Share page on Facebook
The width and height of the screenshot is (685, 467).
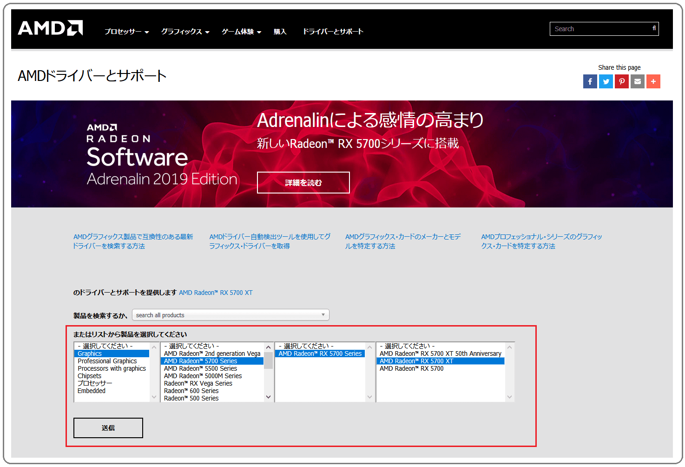[590, 81]
